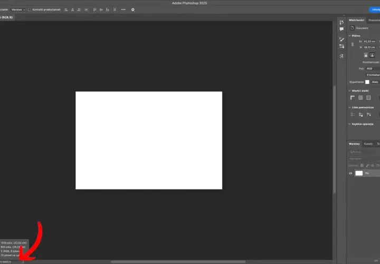Click first guides icon under Linie pomocnicze
380x264 pixels.
pyautogui.click(x=353, y=115)
